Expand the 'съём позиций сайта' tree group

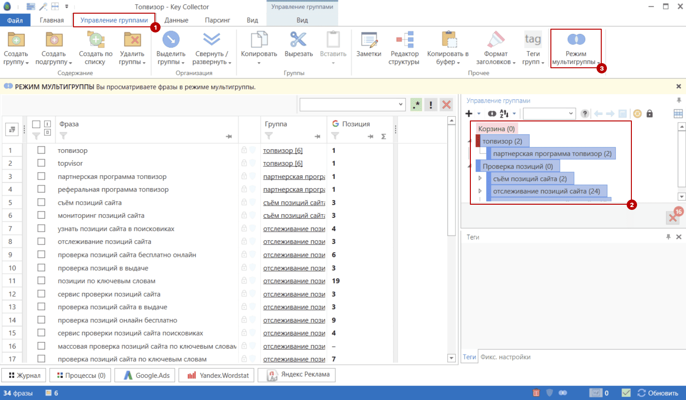click(x=480, y=178)
